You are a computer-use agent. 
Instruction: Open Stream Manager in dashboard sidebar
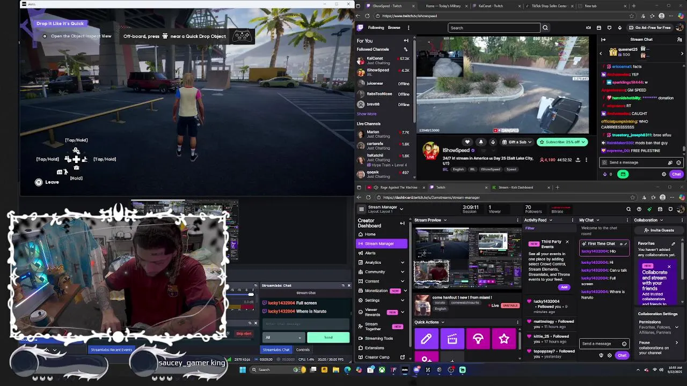click(x=382, y=243)
